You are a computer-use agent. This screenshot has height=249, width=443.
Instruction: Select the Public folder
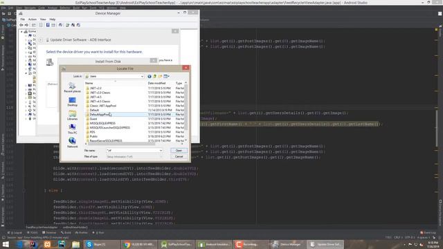click(x=91, y=136)
